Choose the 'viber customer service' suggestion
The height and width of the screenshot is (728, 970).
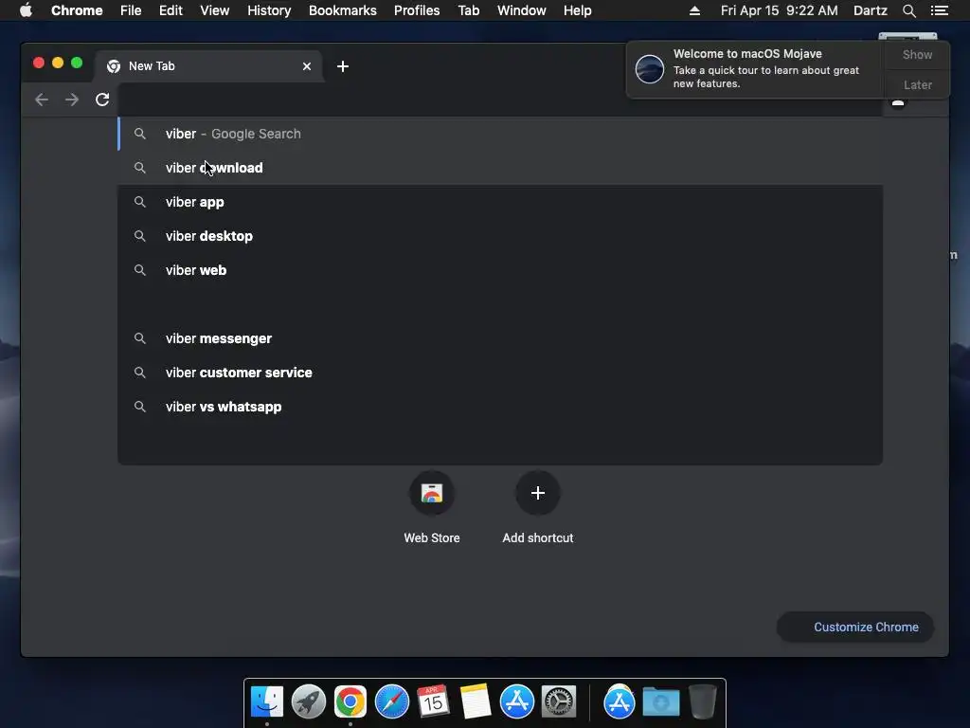[500, 373]
